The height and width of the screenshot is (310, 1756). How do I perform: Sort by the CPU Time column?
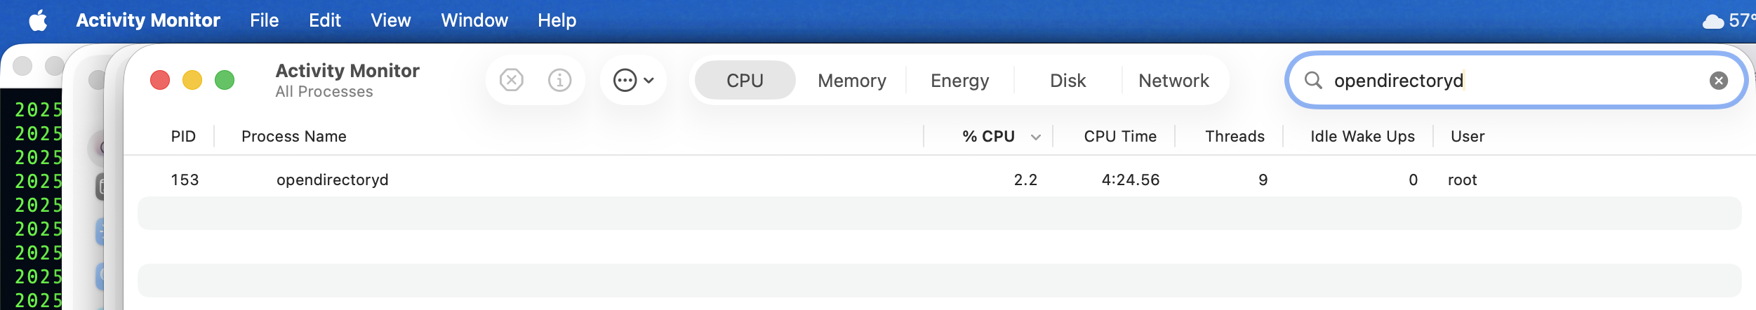tap(1119, 137)
